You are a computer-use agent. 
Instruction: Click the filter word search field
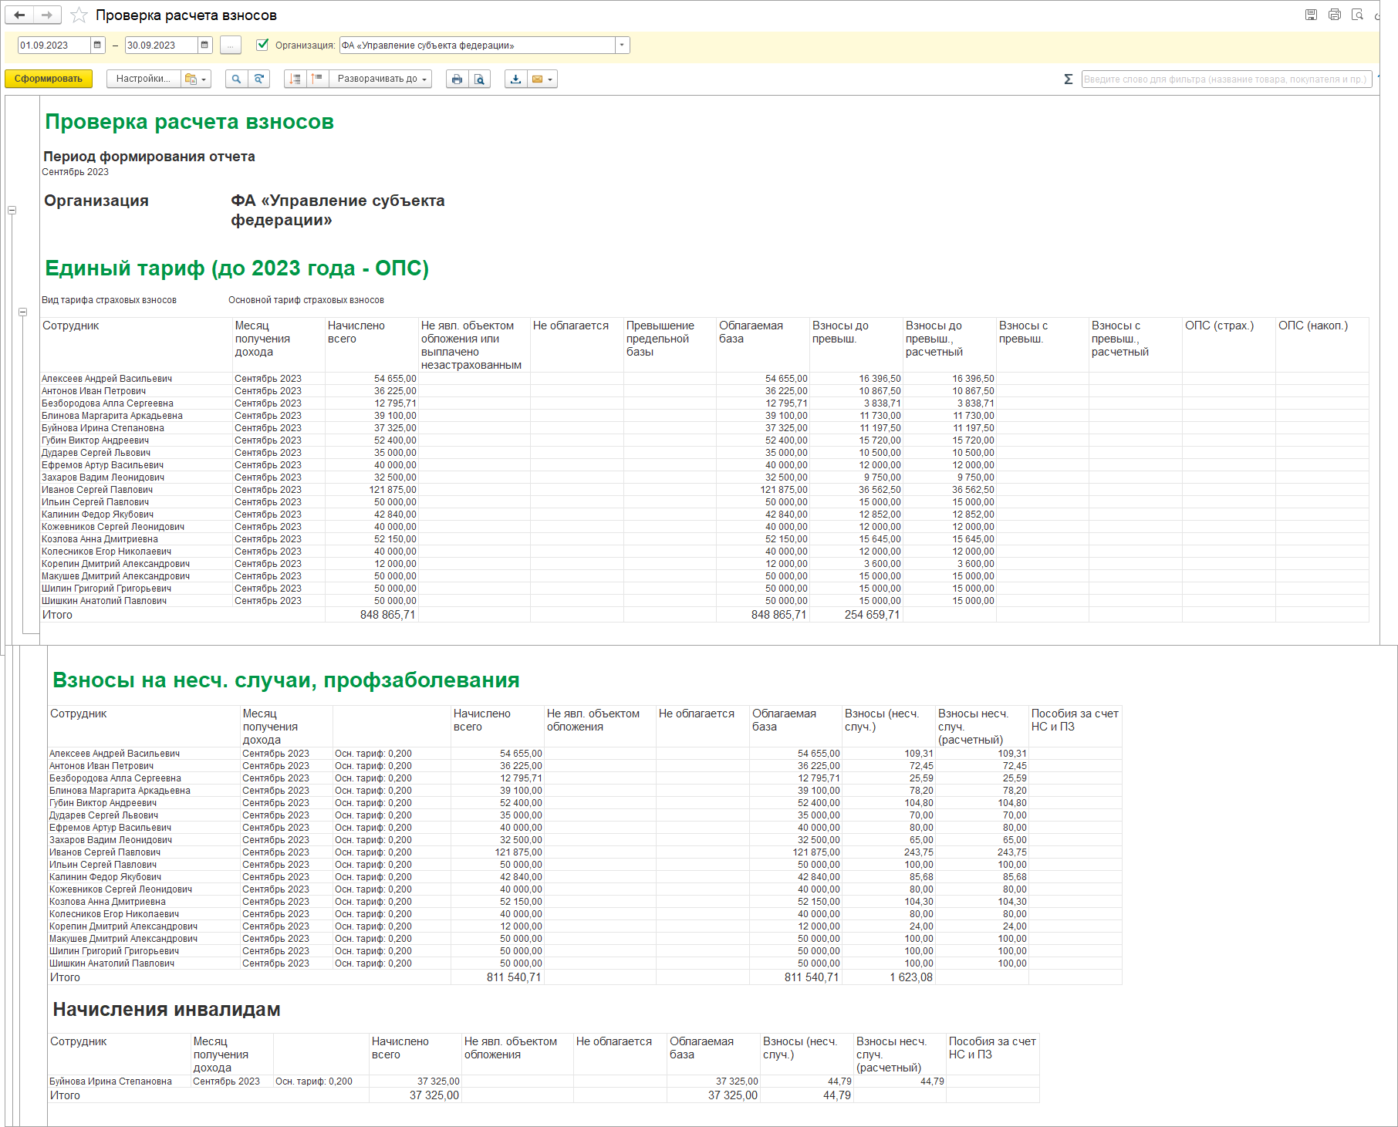[x=1226, y=79]
